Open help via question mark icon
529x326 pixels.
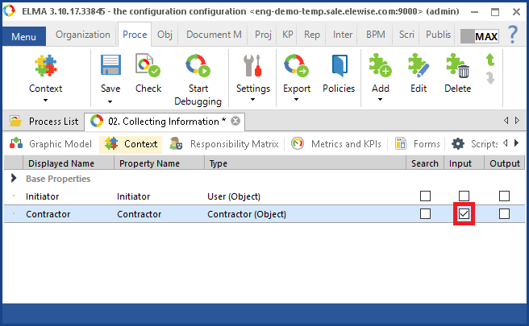(511, 35)
